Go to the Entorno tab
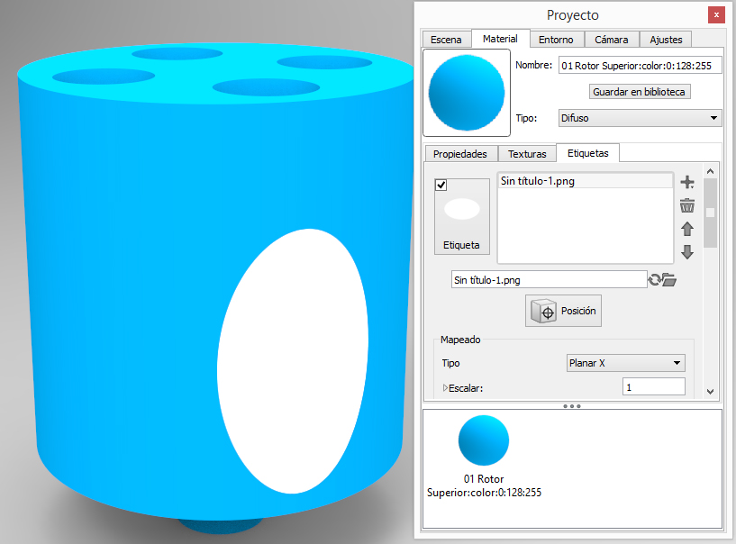The width and height of the screenshot is (736, 544). 556,40
